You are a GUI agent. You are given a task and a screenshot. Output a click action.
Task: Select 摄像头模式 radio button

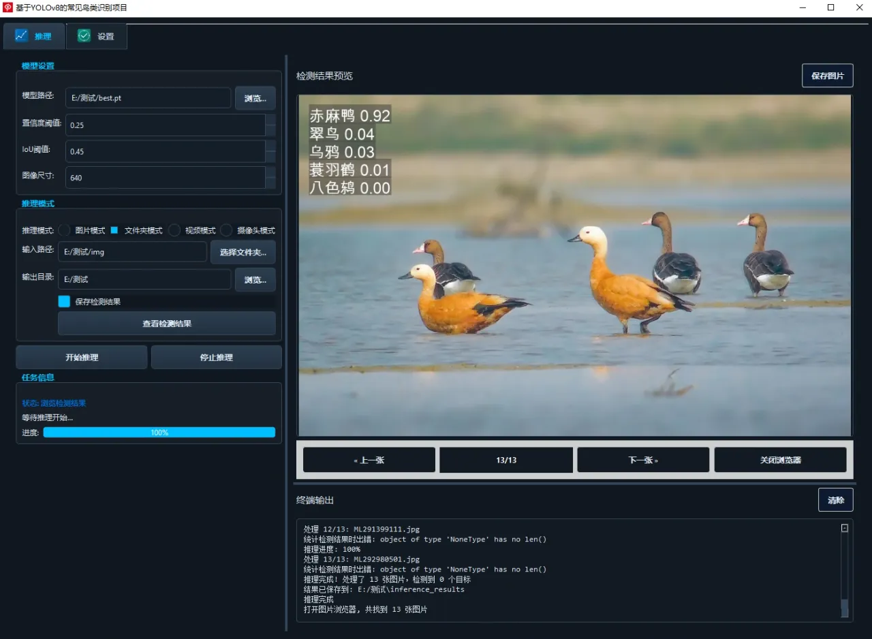pyautogui.click(x=226, y=230)
